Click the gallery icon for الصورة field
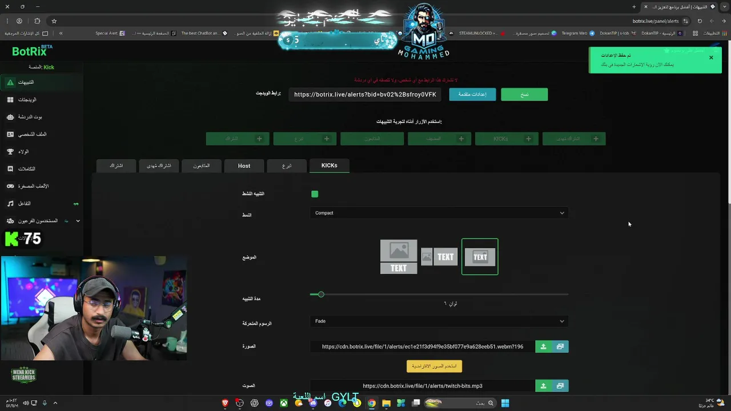The image size is (731, 411). 560,346
